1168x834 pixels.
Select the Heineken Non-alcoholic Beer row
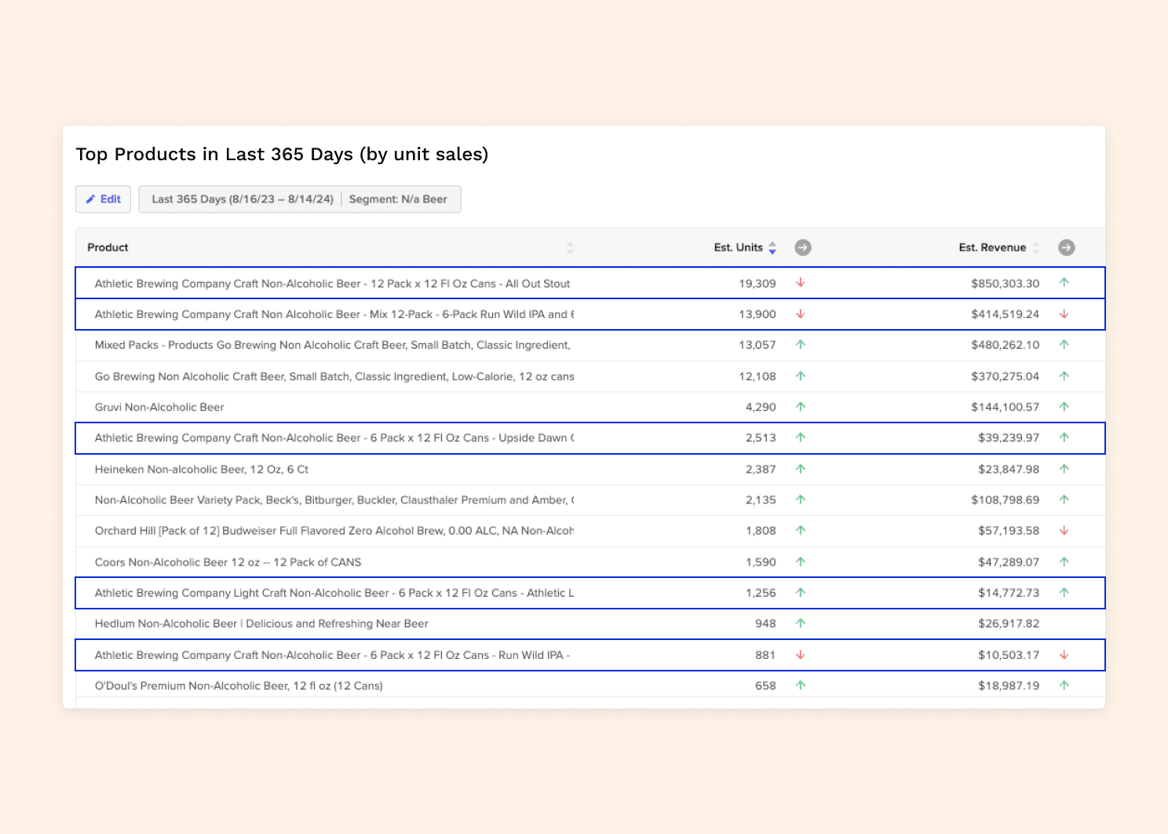click(590, 469)
